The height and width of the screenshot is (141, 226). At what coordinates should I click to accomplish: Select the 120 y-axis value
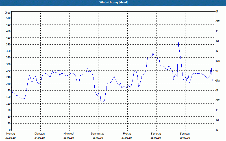(8, 103)
